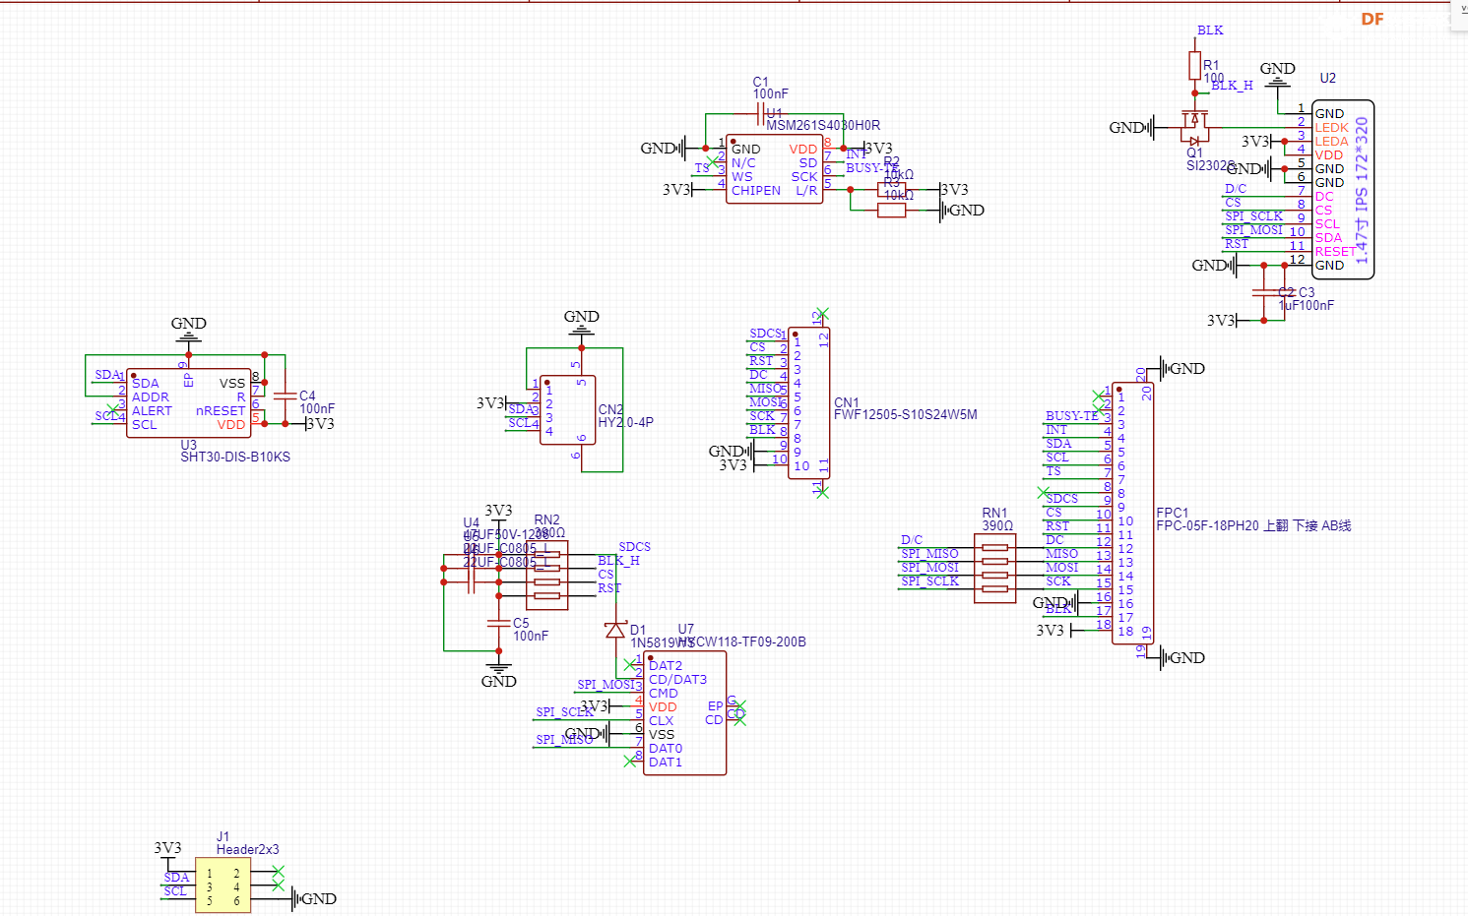
Task: Select the U3 SHT30 sensor chip body
Action: 189,403
